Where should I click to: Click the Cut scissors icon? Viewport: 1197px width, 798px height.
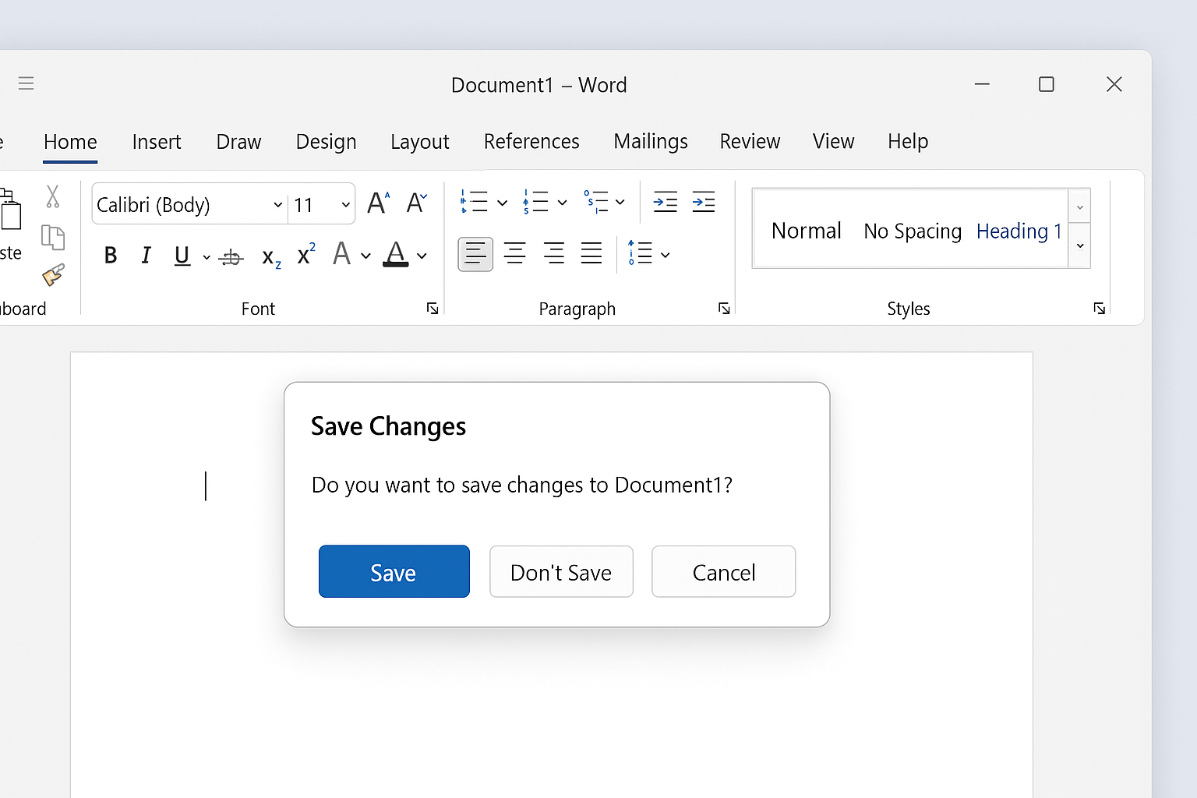[52, 196]
